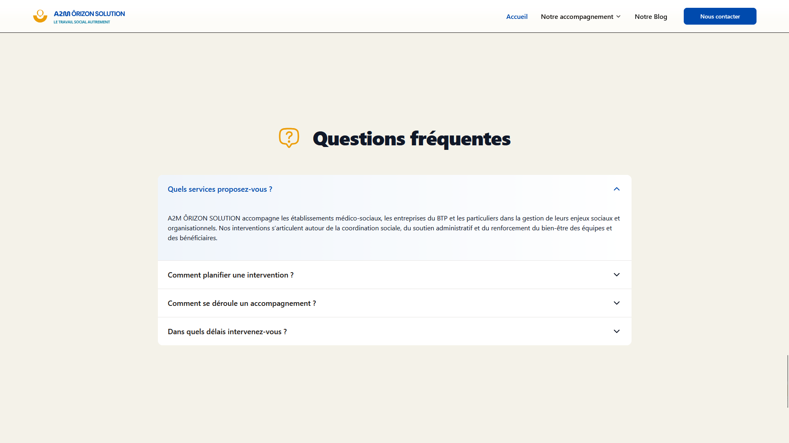The width and height of the screenshot is (789, 443).
Task: Expand 'Dans quels délais intervenez-vous ?'
Action: pos(227,331)
